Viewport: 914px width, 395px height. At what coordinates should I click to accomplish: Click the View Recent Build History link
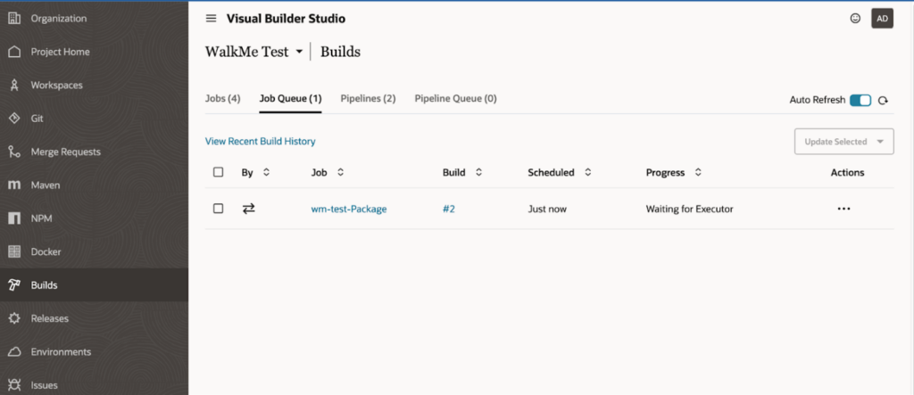tap(260, 141)
